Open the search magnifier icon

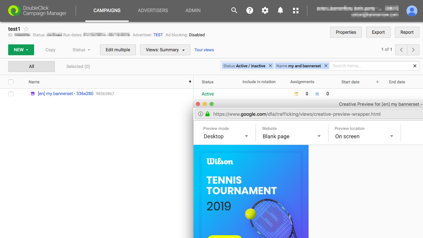click(234, 11)
